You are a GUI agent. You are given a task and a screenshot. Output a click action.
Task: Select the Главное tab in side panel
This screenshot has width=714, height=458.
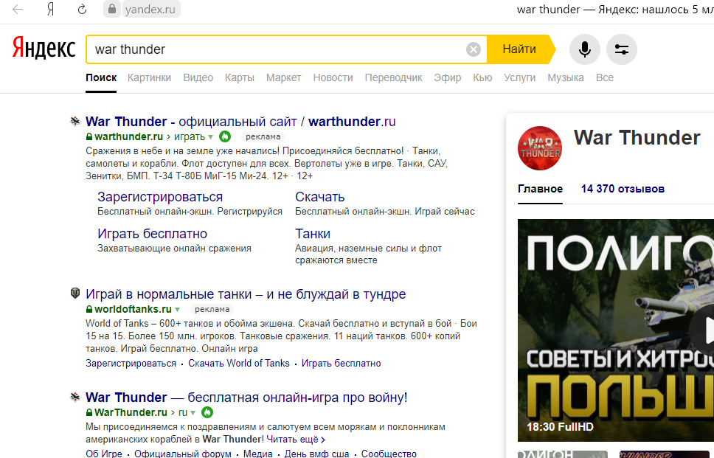[540, 189]
